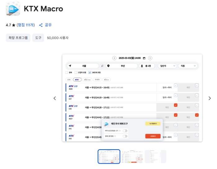Screen dimensions: 217x169
Task: Check first seat checkbox on 14:15 train row
Action: (x=176, y=85)
